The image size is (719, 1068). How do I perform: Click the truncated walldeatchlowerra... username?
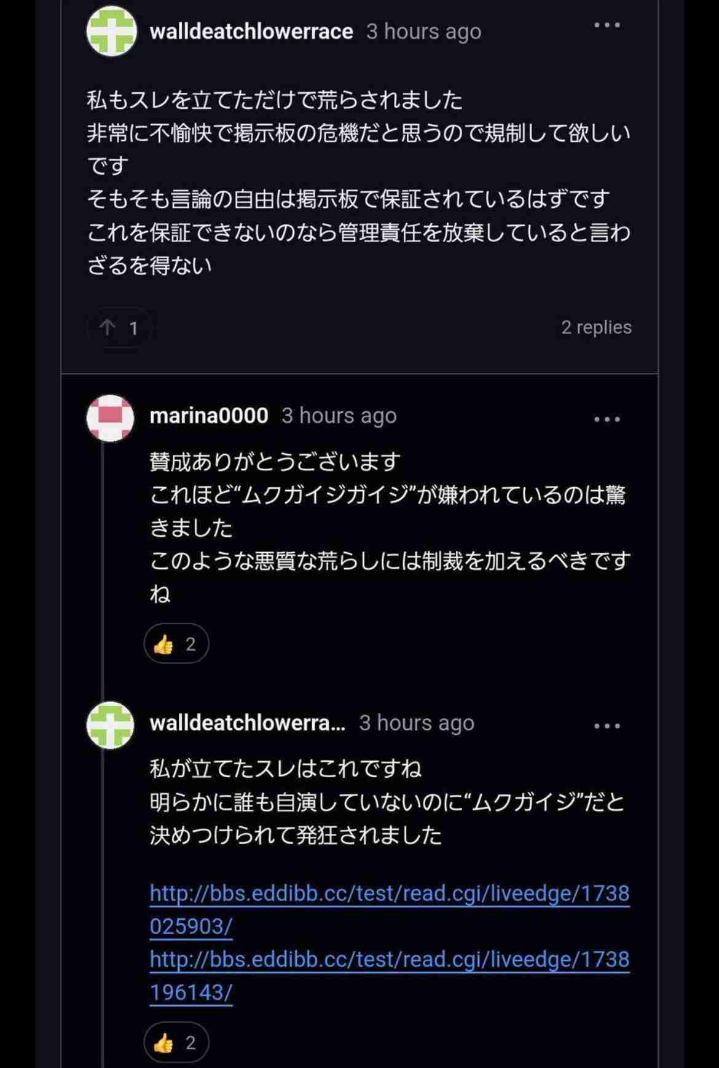pyautogui.click(x=247, y=723)
